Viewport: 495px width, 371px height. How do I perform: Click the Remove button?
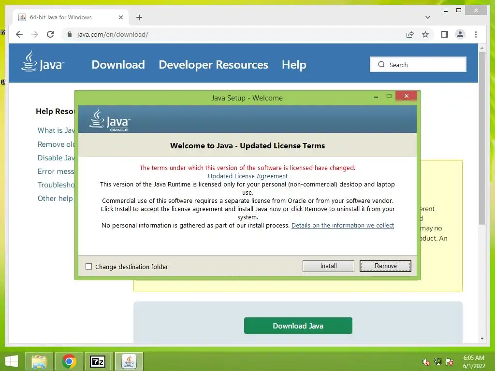pyautogui.click(x=385, y=266)
